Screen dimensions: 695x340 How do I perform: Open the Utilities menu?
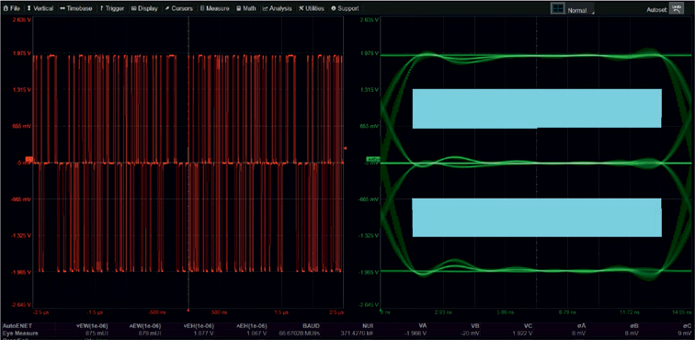point(312,8)
